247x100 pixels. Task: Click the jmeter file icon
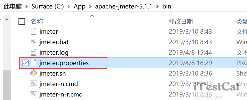[33, 32]
